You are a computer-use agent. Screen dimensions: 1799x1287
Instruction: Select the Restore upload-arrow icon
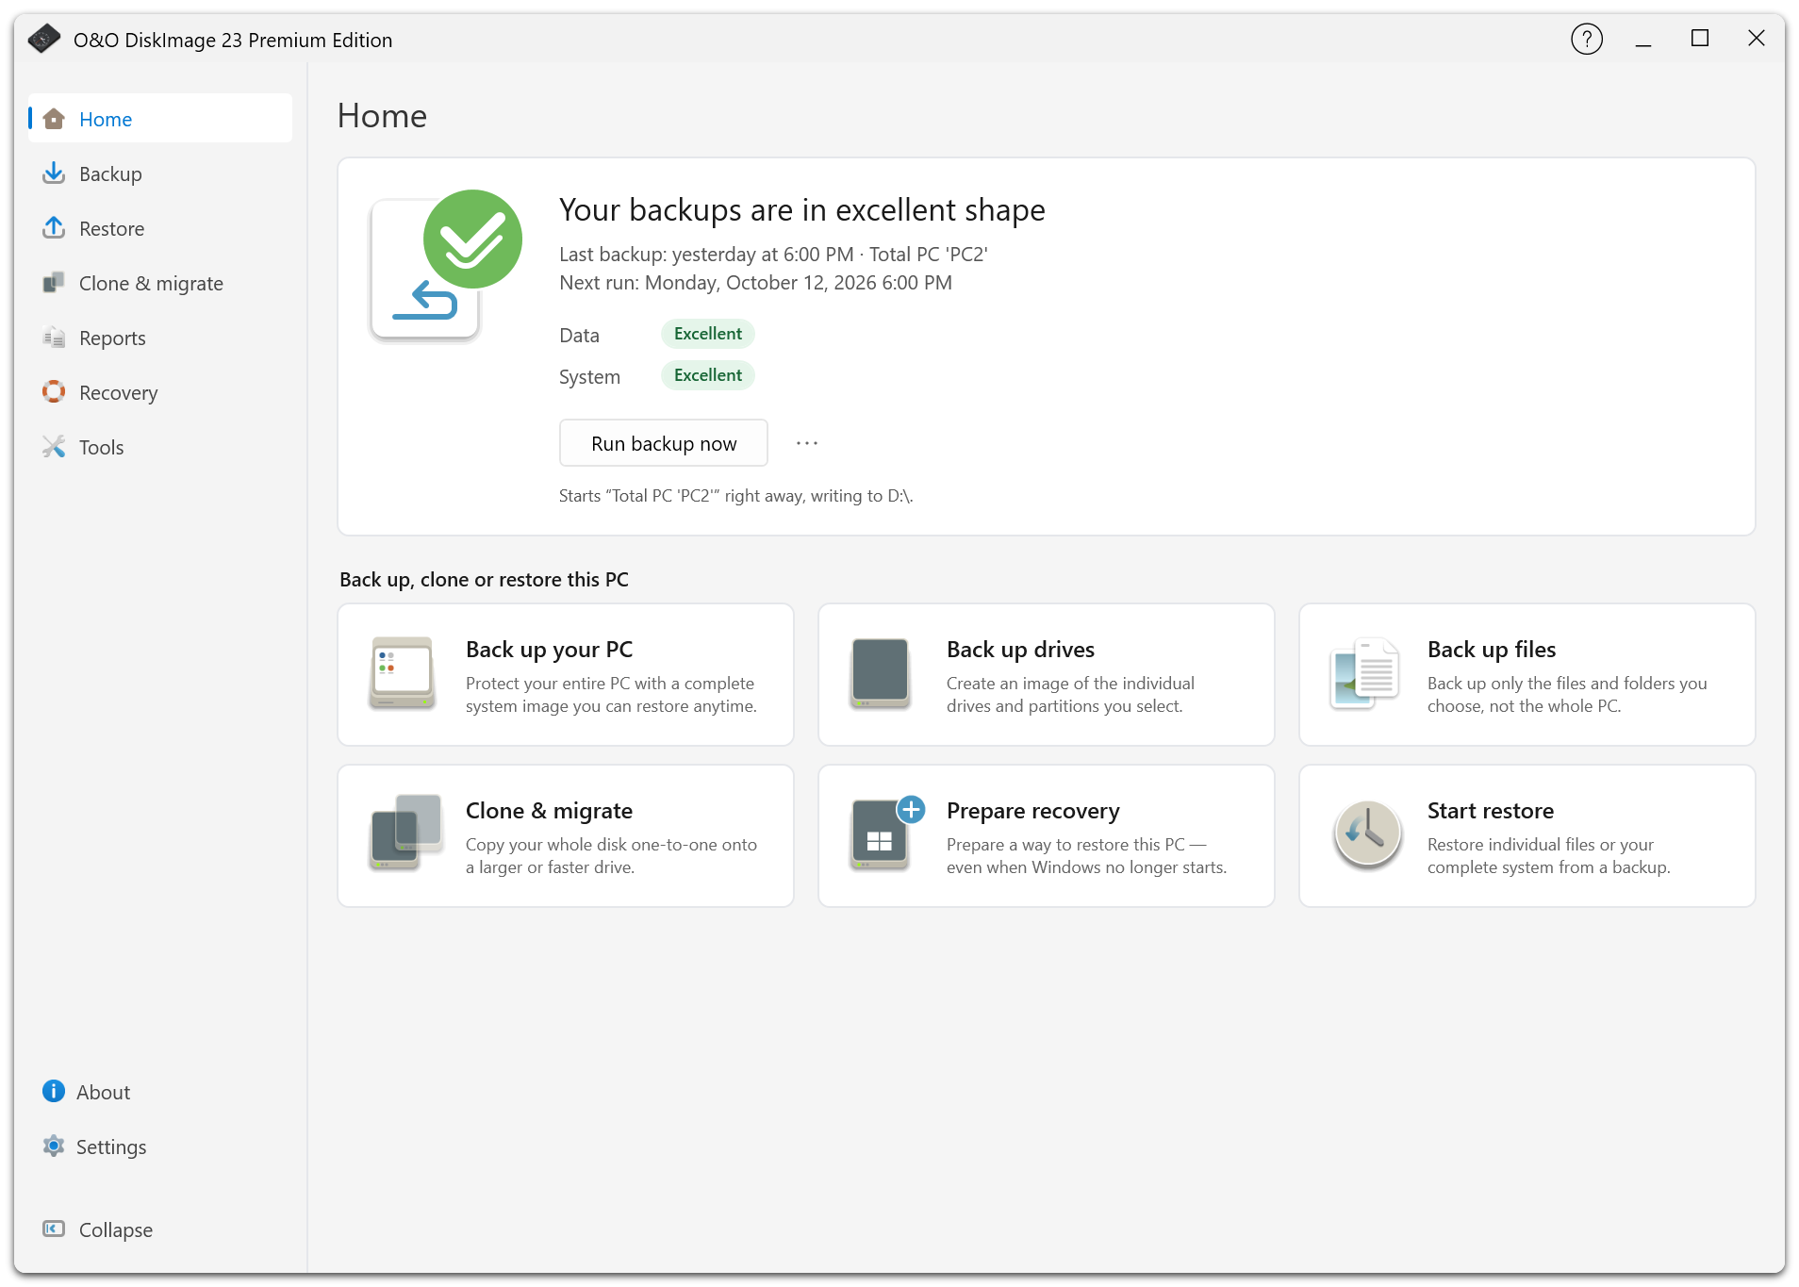click(54, 228)
